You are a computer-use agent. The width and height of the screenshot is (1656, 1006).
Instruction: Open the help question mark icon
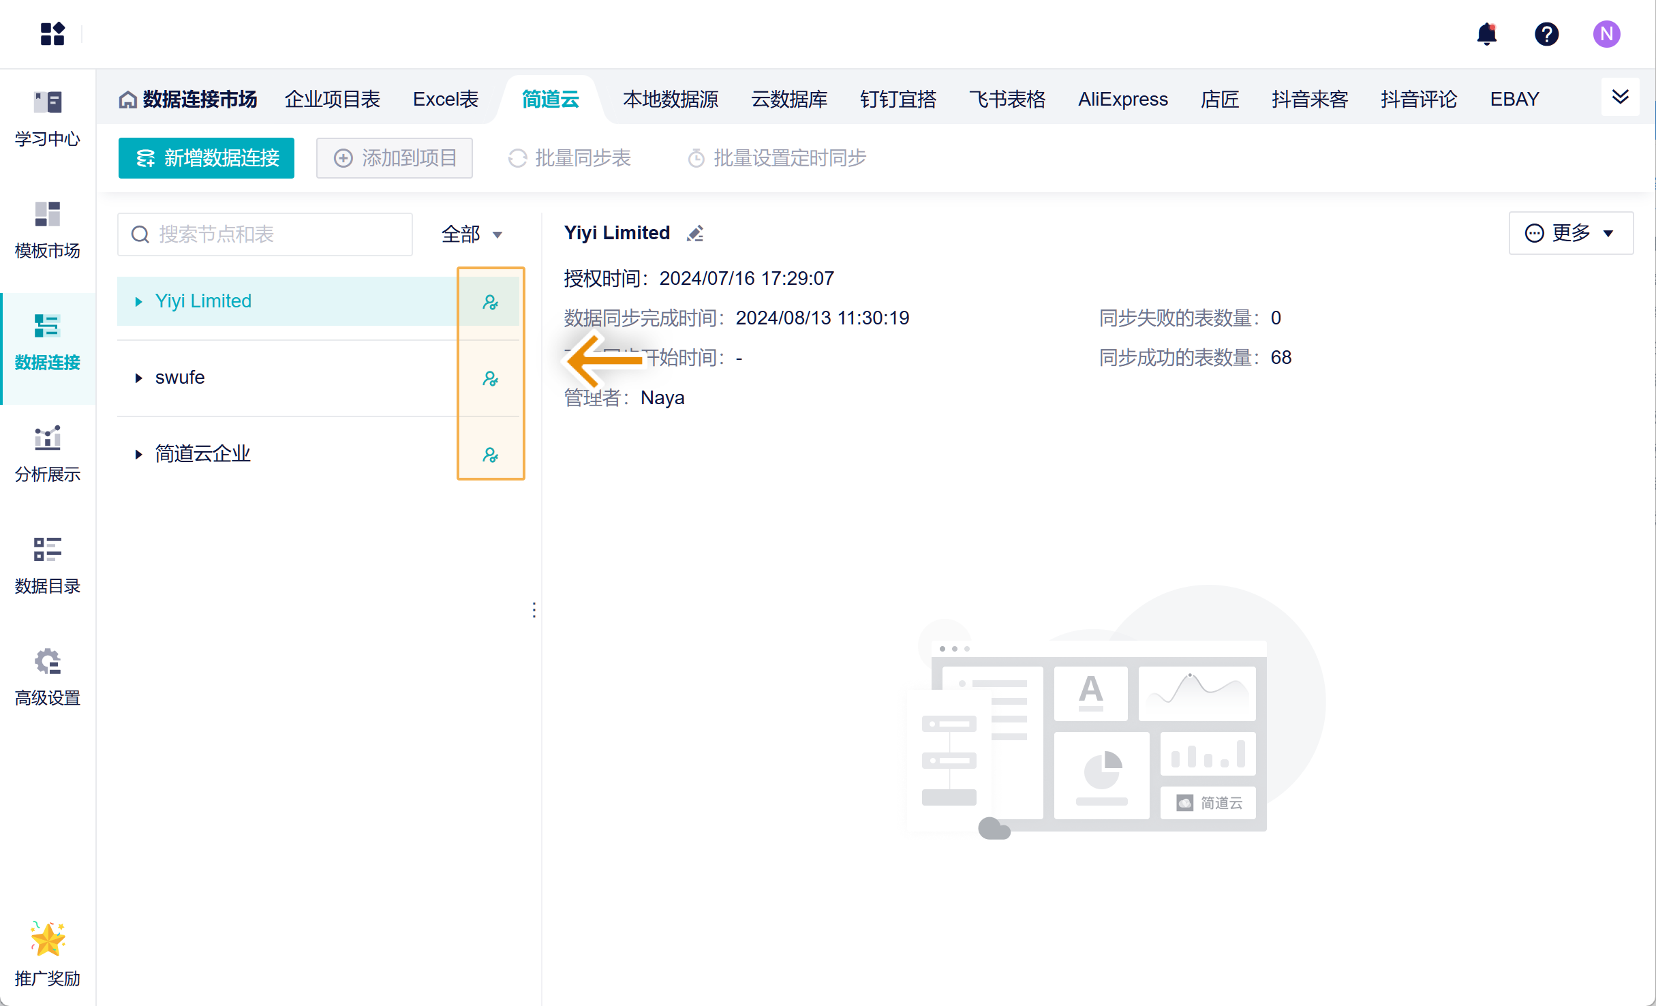1546,33
